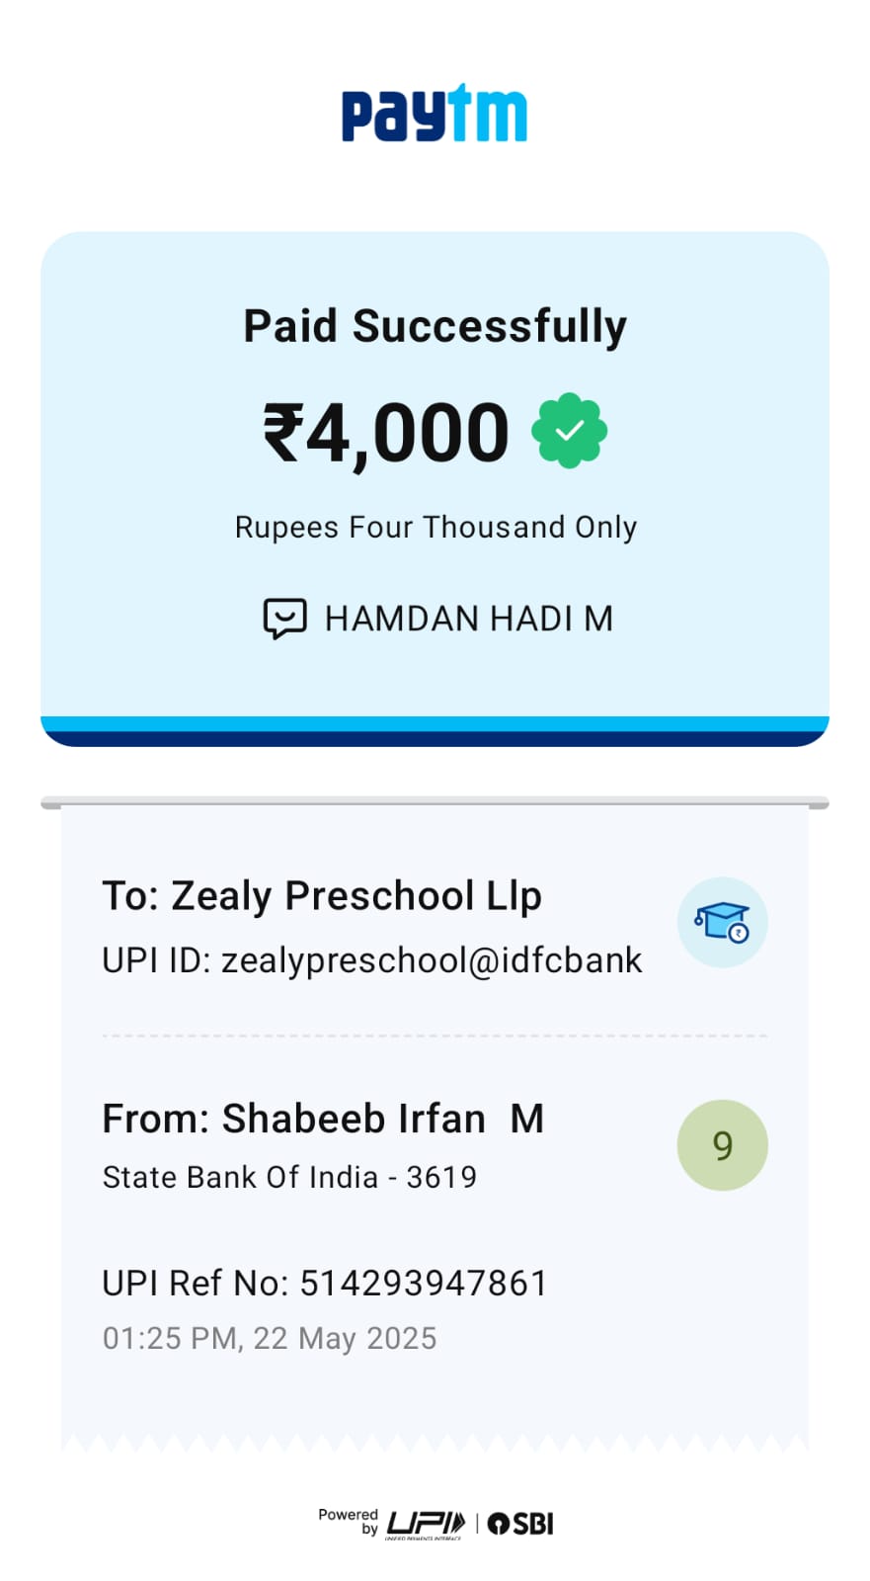Click the Paytm logo at top
The height and width of the screenshot is (1581, 870).
point(435,116)
